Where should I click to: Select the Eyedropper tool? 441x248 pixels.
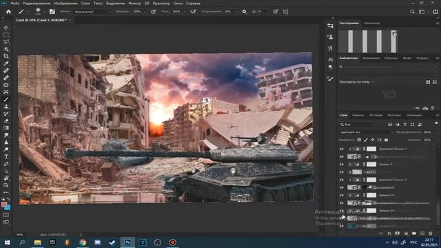pyautogui.click(x=6, y=63)
